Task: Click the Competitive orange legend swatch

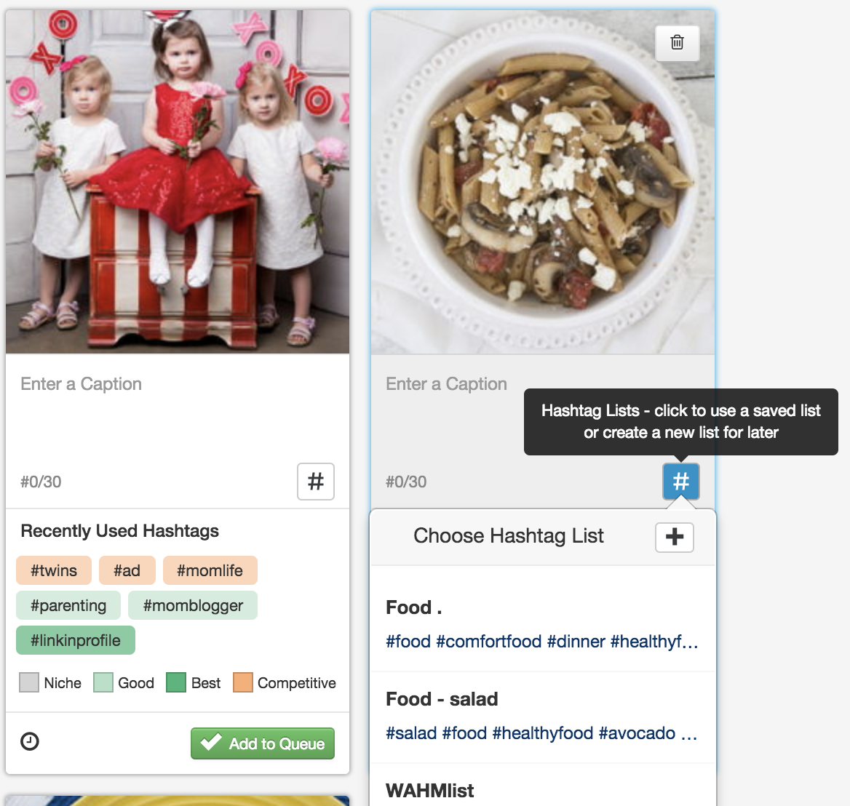Action: click(243, 683)
